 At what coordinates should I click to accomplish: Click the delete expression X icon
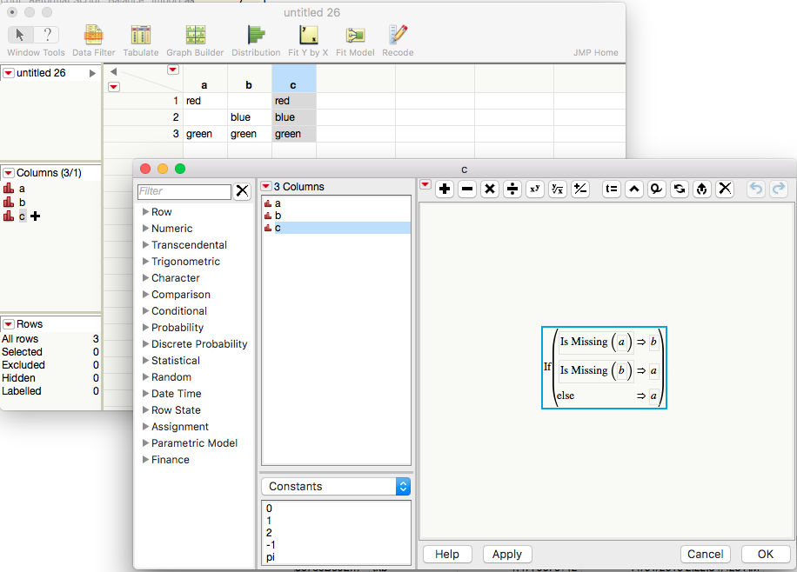724,189
